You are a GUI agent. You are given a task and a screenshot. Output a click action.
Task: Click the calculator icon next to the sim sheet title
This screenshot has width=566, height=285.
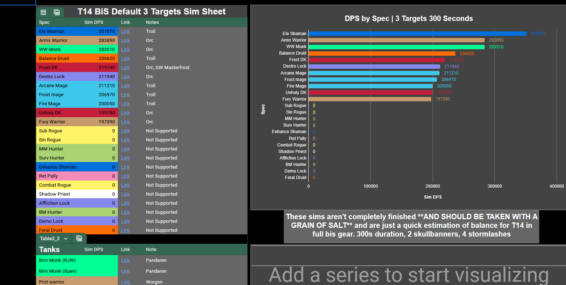[57, 12]
